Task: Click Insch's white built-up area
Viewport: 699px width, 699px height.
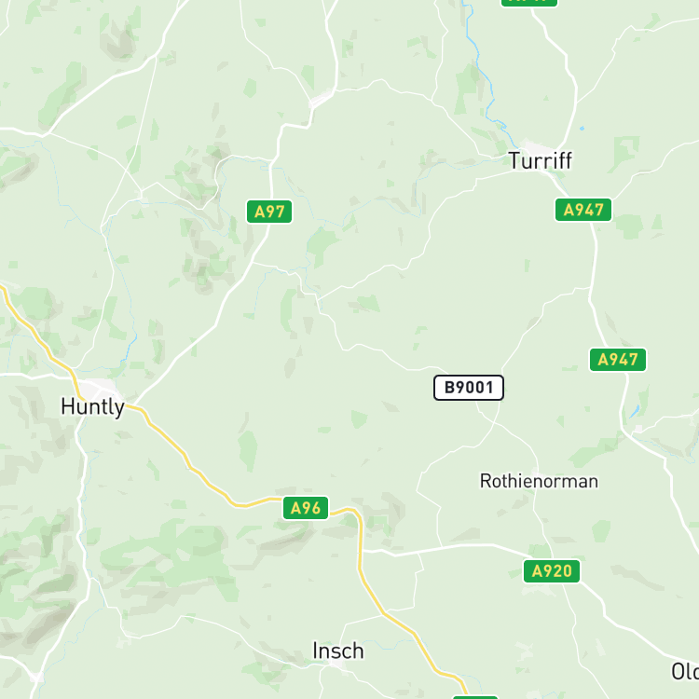Action: (337, 665)
